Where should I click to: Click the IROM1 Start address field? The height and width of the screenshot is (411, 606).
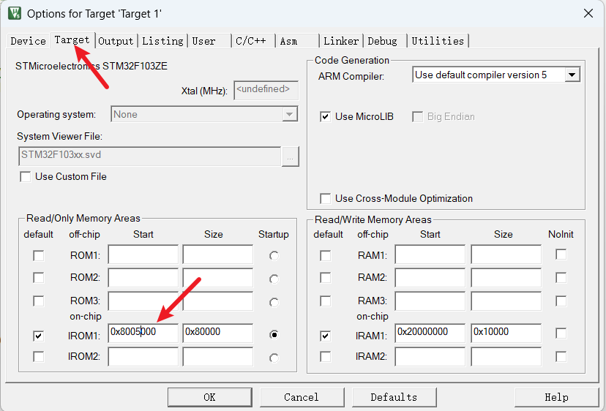pyautogui.click(x=143, y=332)
